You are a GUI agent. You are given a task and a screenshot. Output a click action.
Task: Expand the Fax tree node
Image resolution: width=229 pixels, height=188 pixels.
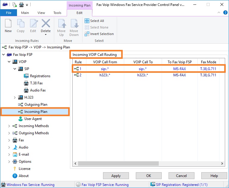pos(9,140)
